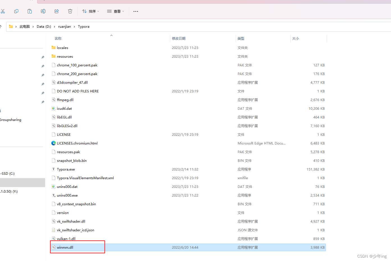The image size is (391, 261).
Task: Click vk_swiftshader_icd.json file icon
Action: click(x=54, y=230)
